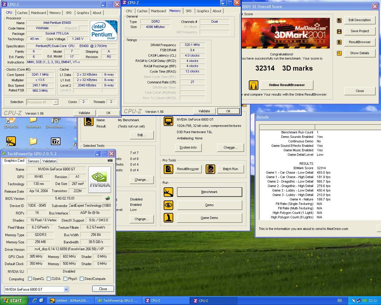Click the icon beside Online ResultBrowser
Screen dimensions: 381x305
pos(253,85)
